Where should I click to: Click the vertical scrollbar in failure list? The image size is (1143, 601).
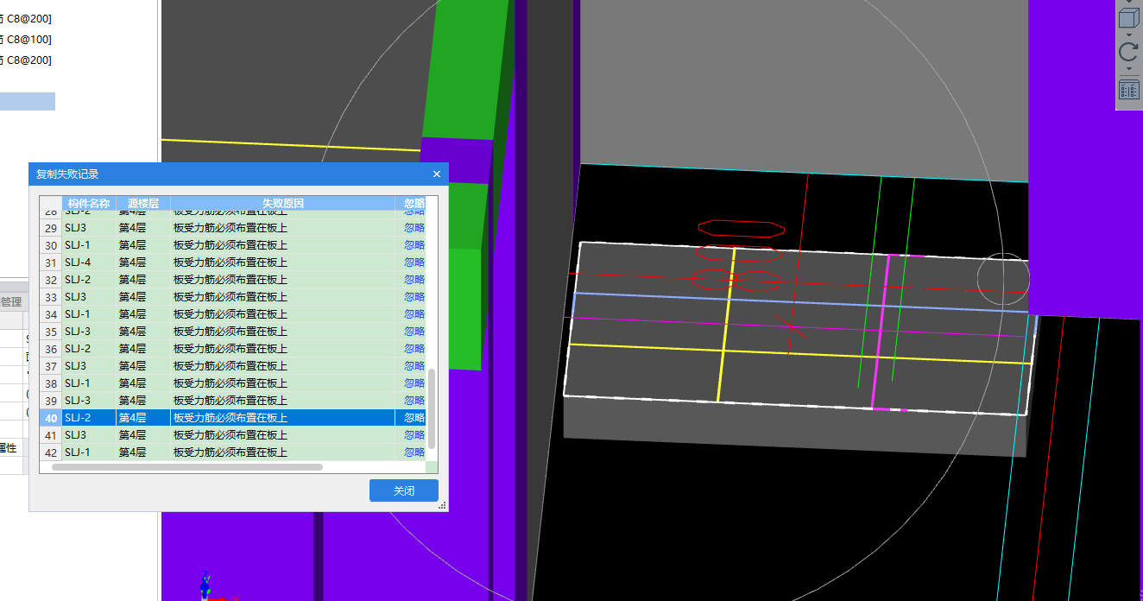click(433, 408)
